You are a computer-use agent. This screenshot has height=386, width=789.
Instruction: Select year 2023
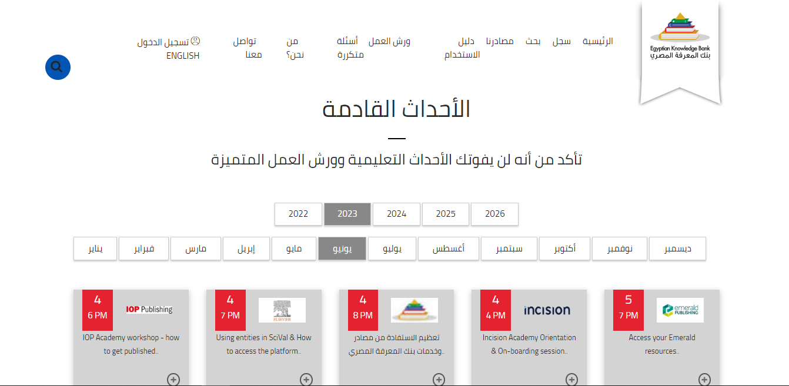[x=347, y=214]
